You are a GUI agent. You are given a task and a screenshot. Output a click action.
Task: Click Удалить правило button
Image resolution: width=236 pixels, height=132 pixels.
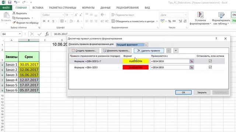149,51
